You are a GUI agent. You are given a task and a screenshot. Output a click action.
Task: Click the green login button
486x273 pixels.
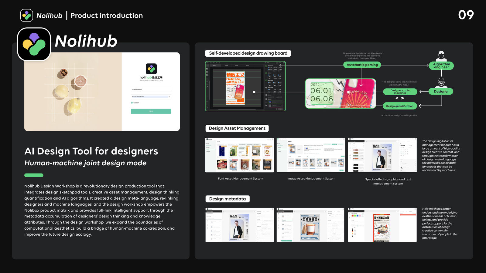[151, 111]
